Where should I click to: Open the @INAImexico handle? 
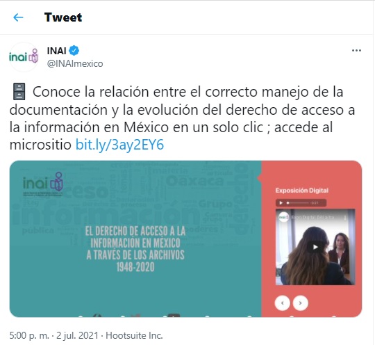(x=75, y=64)
